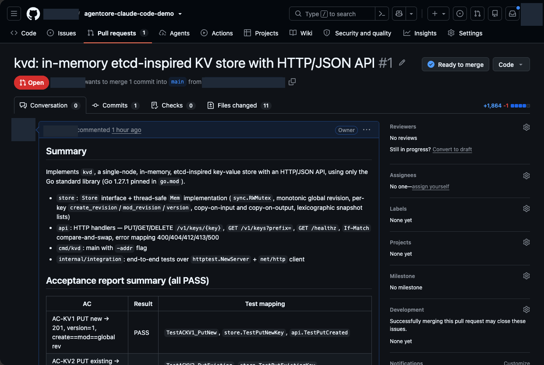
Task: View issues icon in top header
Action: tap(460, 14)
